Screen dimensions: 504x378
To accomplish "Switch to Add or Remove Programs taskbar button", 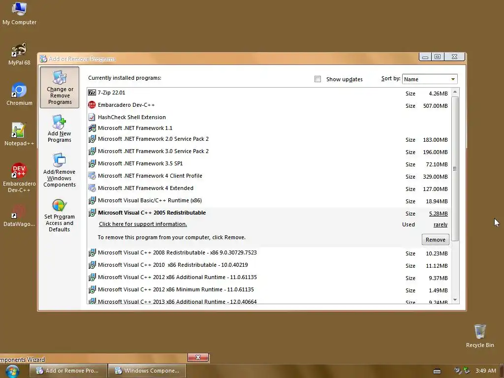I will coord(68,371).
